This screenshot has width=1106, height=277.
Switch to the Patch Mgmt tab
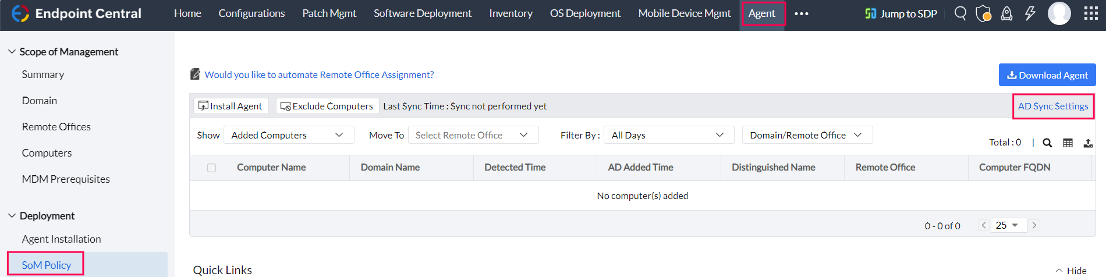point(329,13)
